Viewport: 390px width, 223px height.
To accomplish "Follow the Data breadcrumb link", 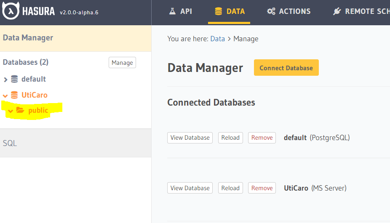I will tap(217, 39).
